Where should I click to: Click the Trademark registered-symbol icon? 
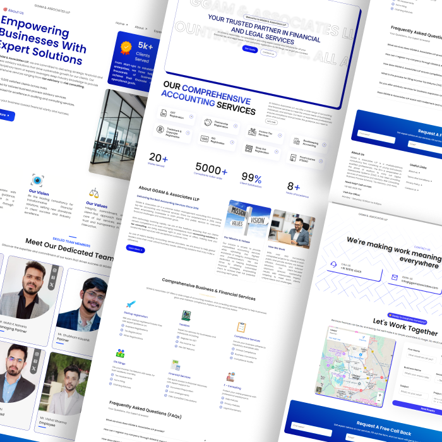(160, 129)
